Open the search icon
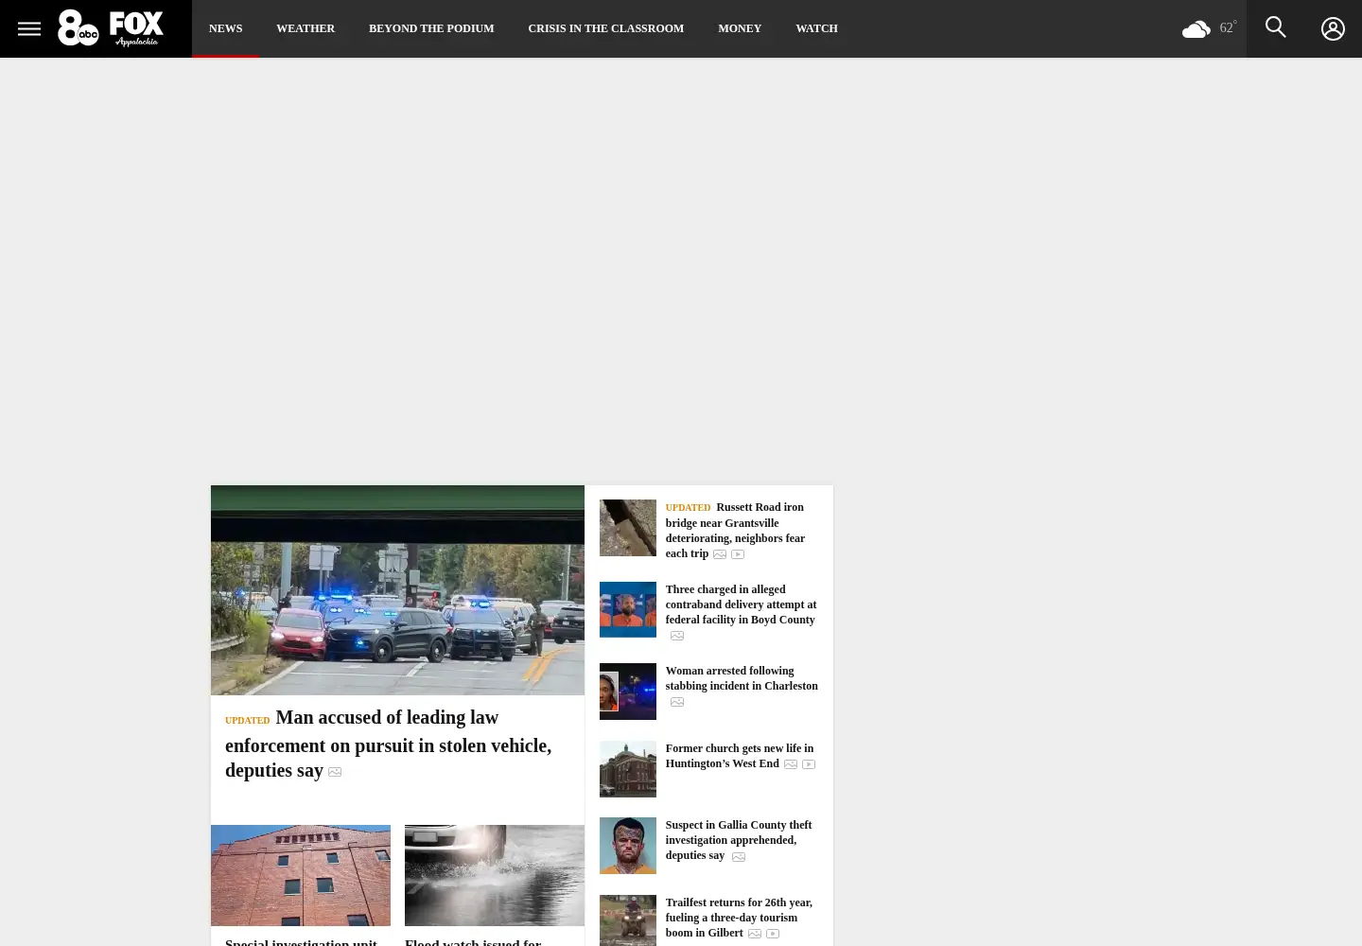 tap(1276, 27)
